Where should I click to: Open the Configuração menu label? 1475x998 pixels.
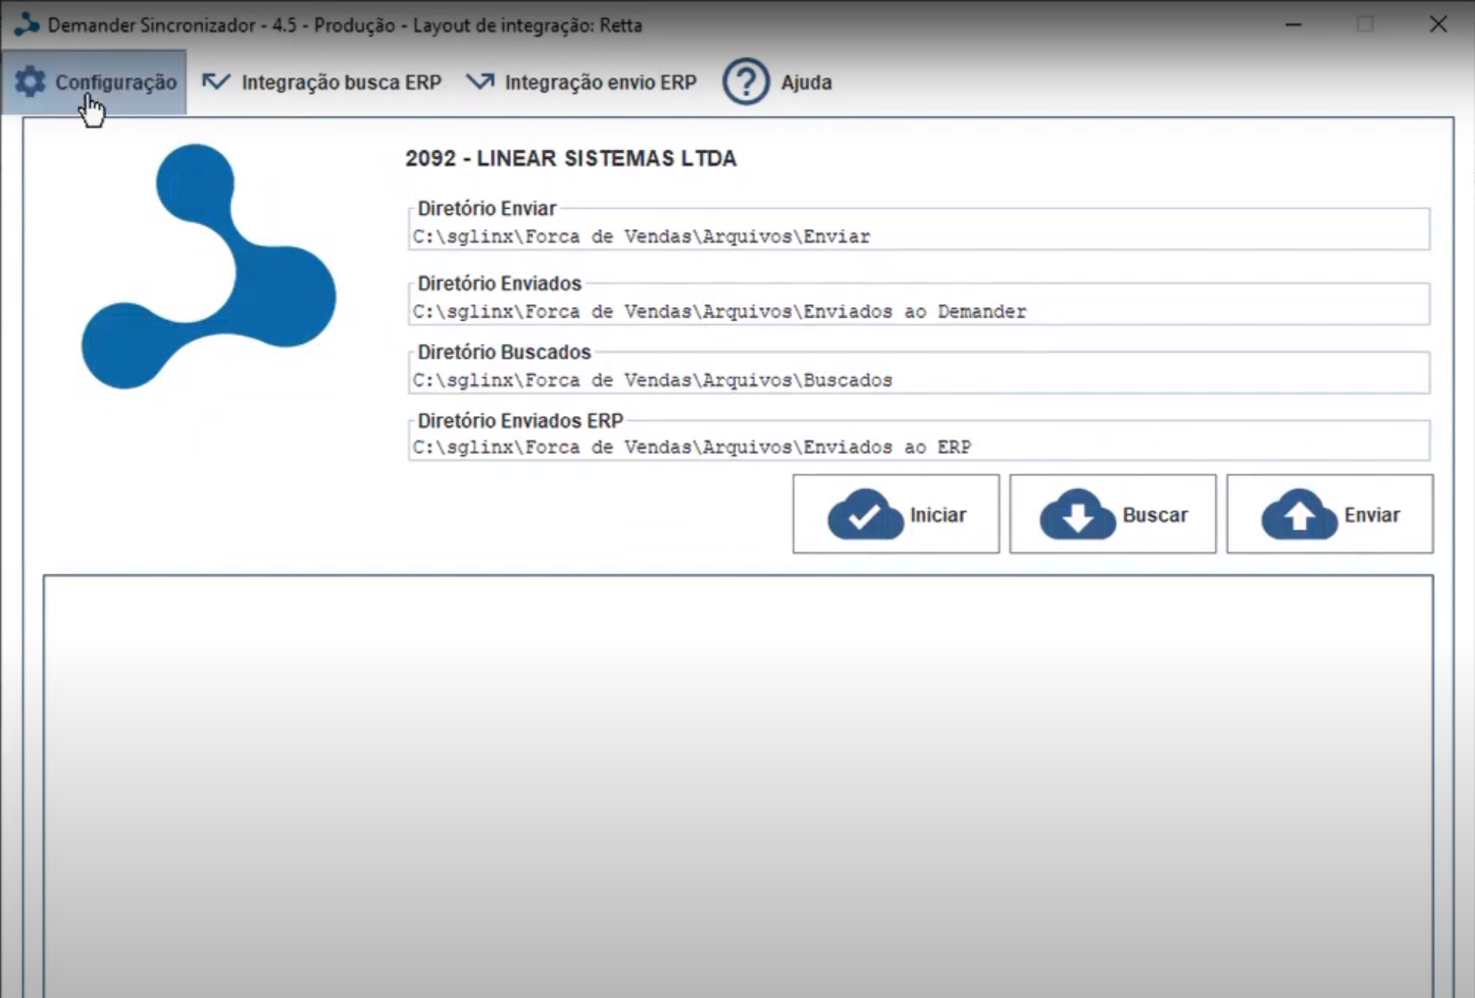pos(116,82)
